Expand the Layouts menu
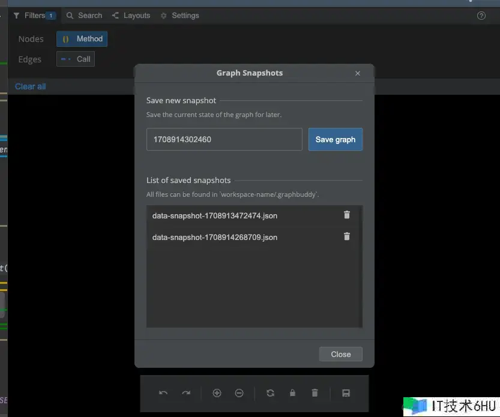The width and height of the screenshot is (500, 417). point(131,16)
